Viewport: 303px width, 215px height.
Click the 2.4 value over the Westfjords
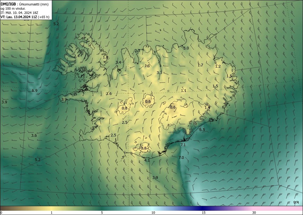coord(77,56)
